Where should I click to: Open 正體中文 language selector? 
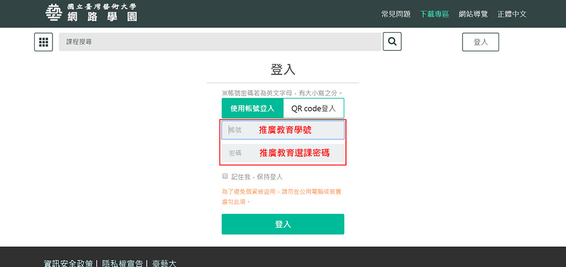coord(512,14)
